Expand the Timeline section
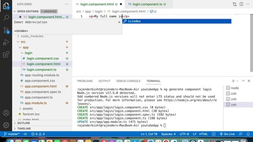Screen dimensions: 253x142 [24, 129]
